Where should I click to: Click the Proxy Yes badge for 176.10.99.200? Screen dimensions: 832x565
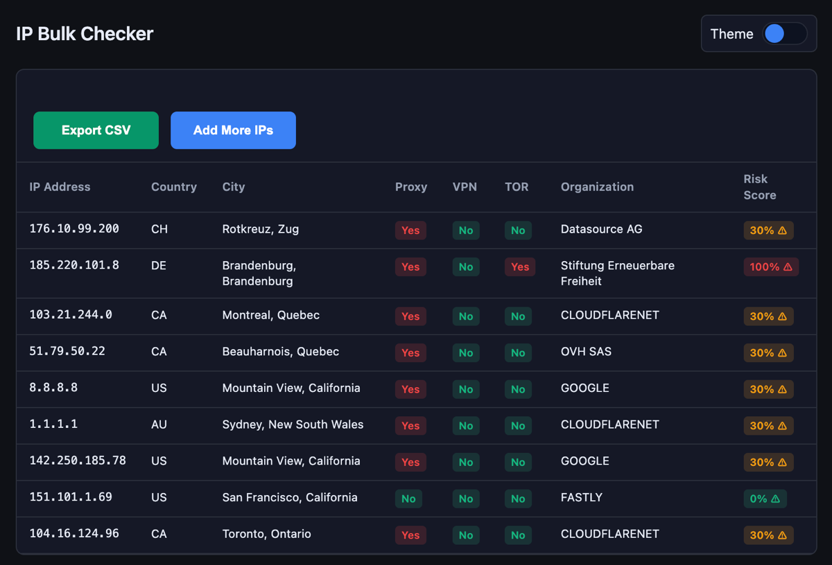410,230
